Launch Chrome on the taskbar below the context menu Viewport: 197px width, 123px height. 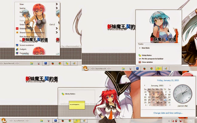pyautogui.click(x=60, y=63)
